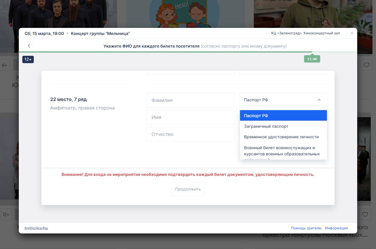Image resolution: width=376 pixels, height=249 pixels.
Task: Click the back arrow button in dialog
Action: tap(29, 46)
